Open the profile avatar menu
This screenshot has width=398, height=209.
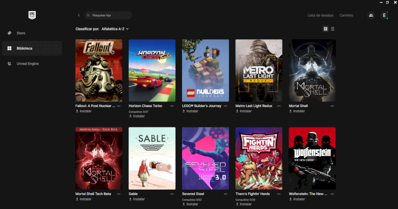pos(384,15)
